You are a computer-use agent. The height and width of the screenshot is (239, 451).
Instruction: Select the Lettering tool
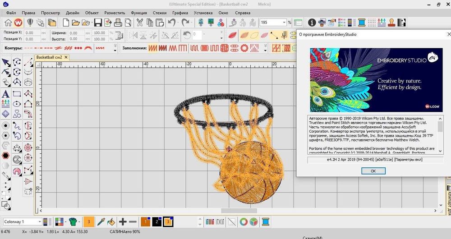pyautogui.click(x=6, y=94)
